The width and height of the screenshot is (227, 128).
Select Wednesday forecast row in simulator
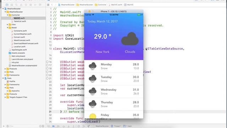tap(113, 92)
